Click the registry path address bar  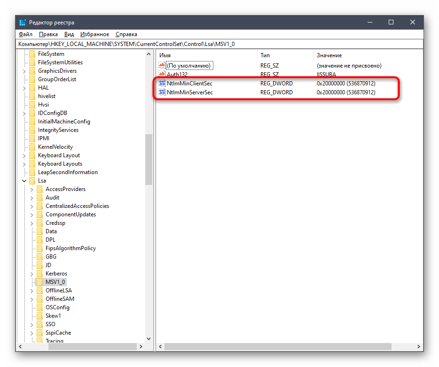pyautogui.click(x=219, y=44)
